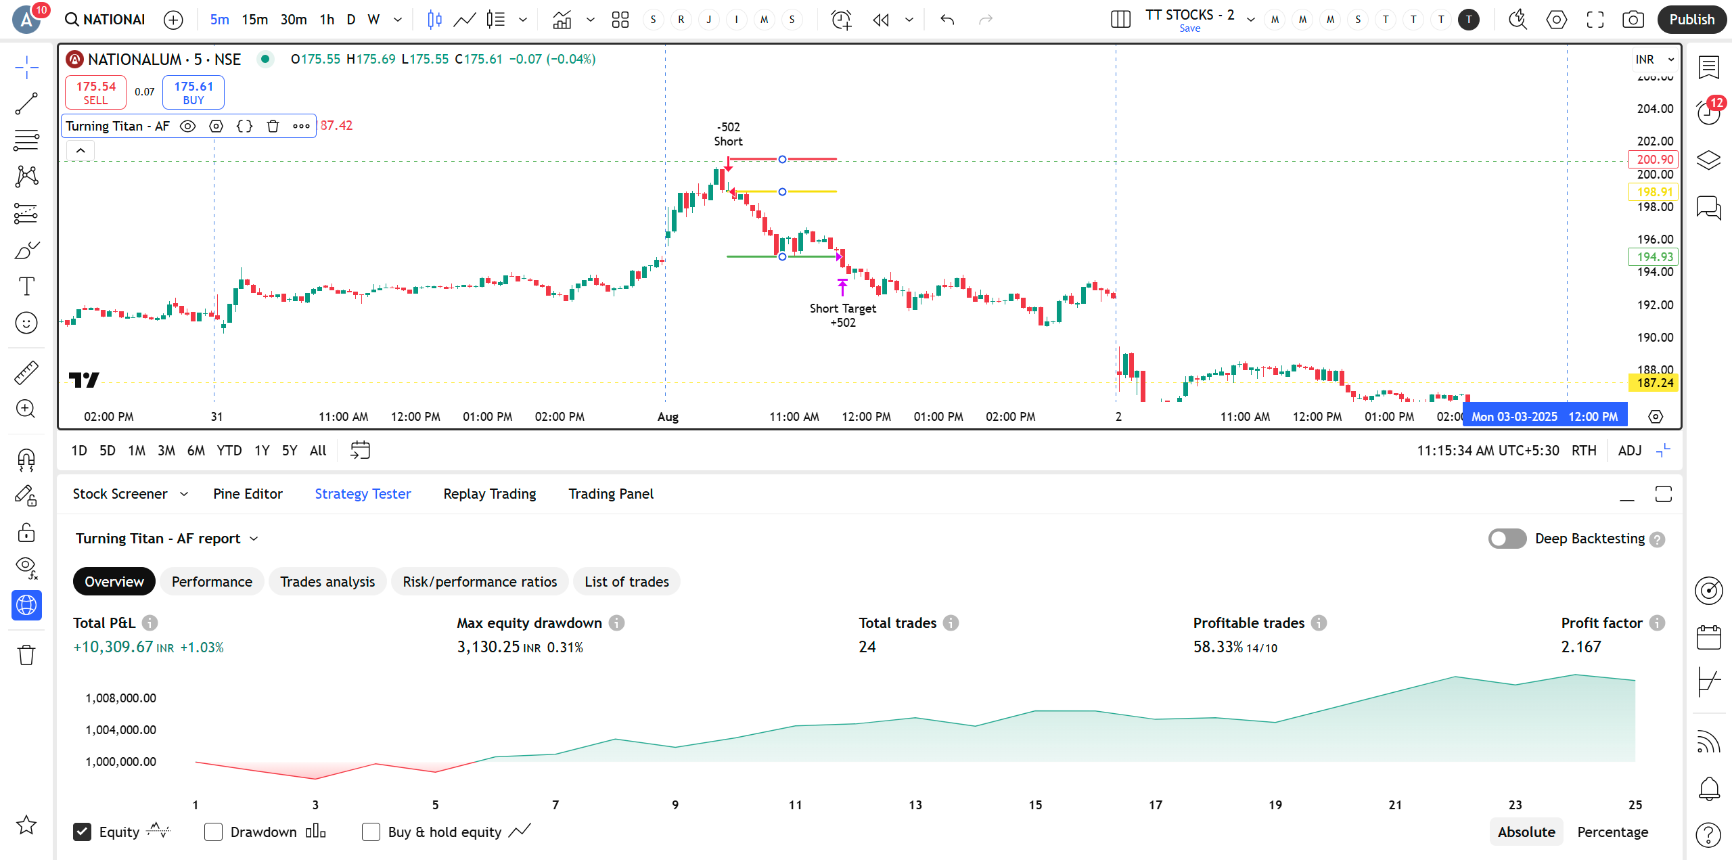
Task: Remove Turning Titan - AF with trash icon
Action: [273, 126]
